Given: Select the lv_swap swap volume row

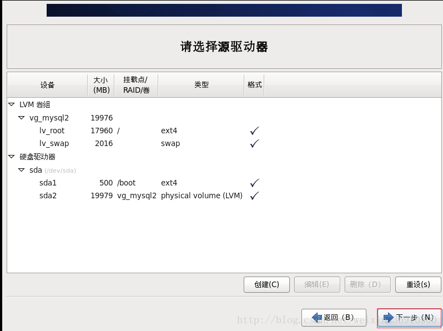Looking at the screenshot, I should 54,144.
